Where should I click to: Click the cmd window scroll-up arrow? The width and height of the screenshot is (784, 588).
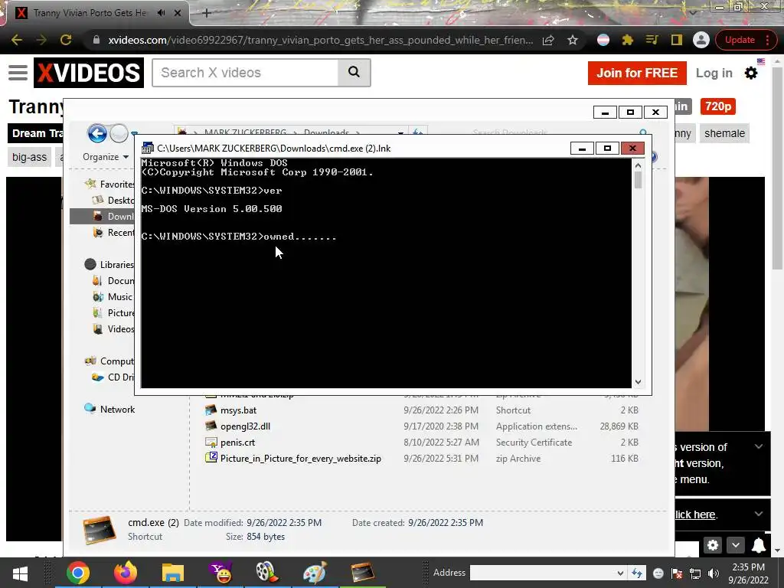[638, 165]
